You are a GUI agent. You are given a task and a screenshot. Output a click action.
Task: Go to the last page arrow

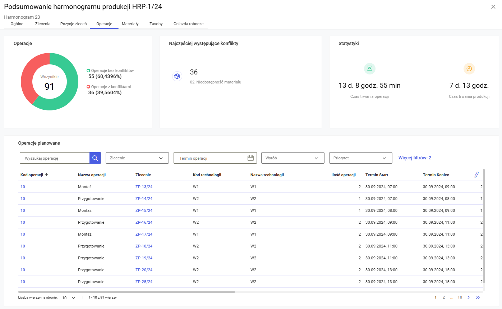478,297
